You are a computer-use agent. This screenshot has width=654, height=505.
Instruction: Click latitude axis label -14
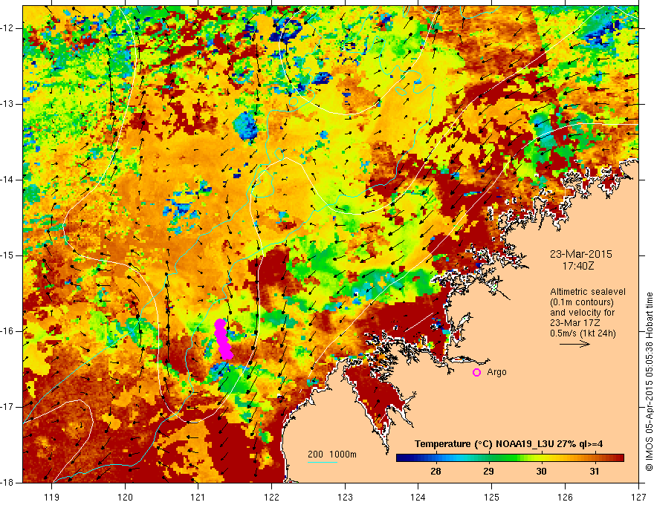[7, 180]
